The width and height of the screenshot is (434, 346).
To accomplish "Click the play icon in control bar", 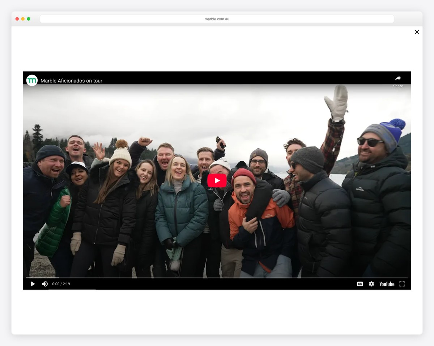I will tap(33, 284).
